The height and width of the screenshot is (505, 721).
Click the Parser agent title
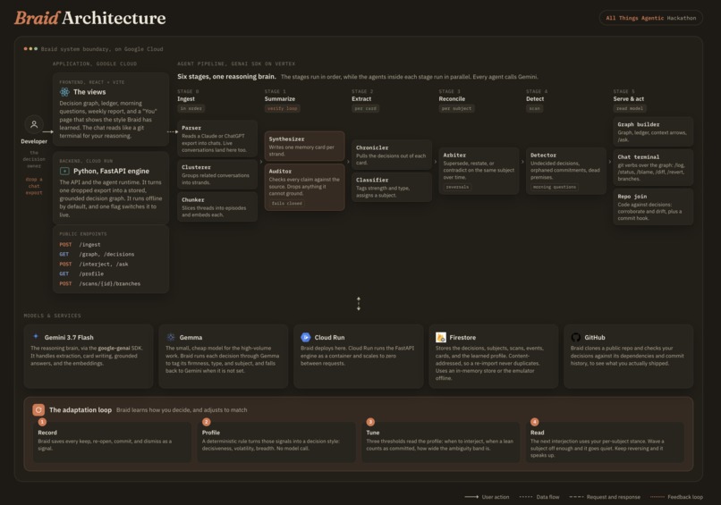(191, 128)
